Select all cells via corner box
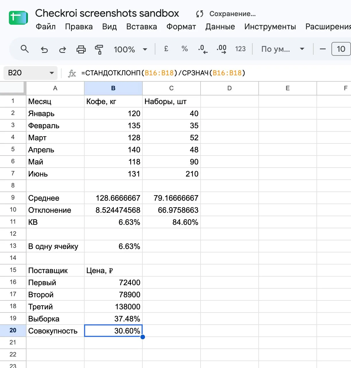Viewport: 351px width, 368px height. coord(13,88)
